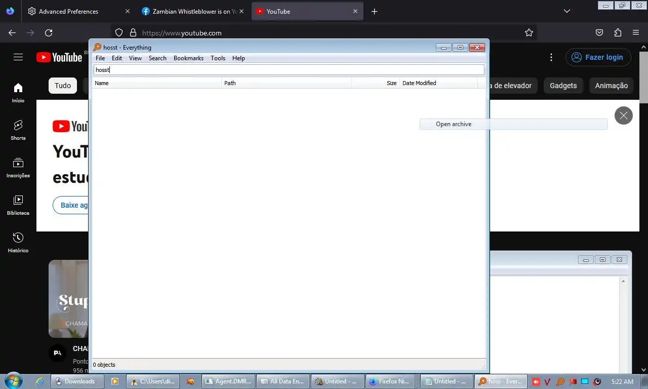Expand the list all tabs dropdown
Viewport: 648px width, 389px height.
[x=567, y=11]
